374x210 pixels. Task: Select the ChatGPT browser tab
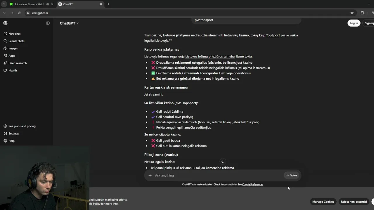coord(80,4)
